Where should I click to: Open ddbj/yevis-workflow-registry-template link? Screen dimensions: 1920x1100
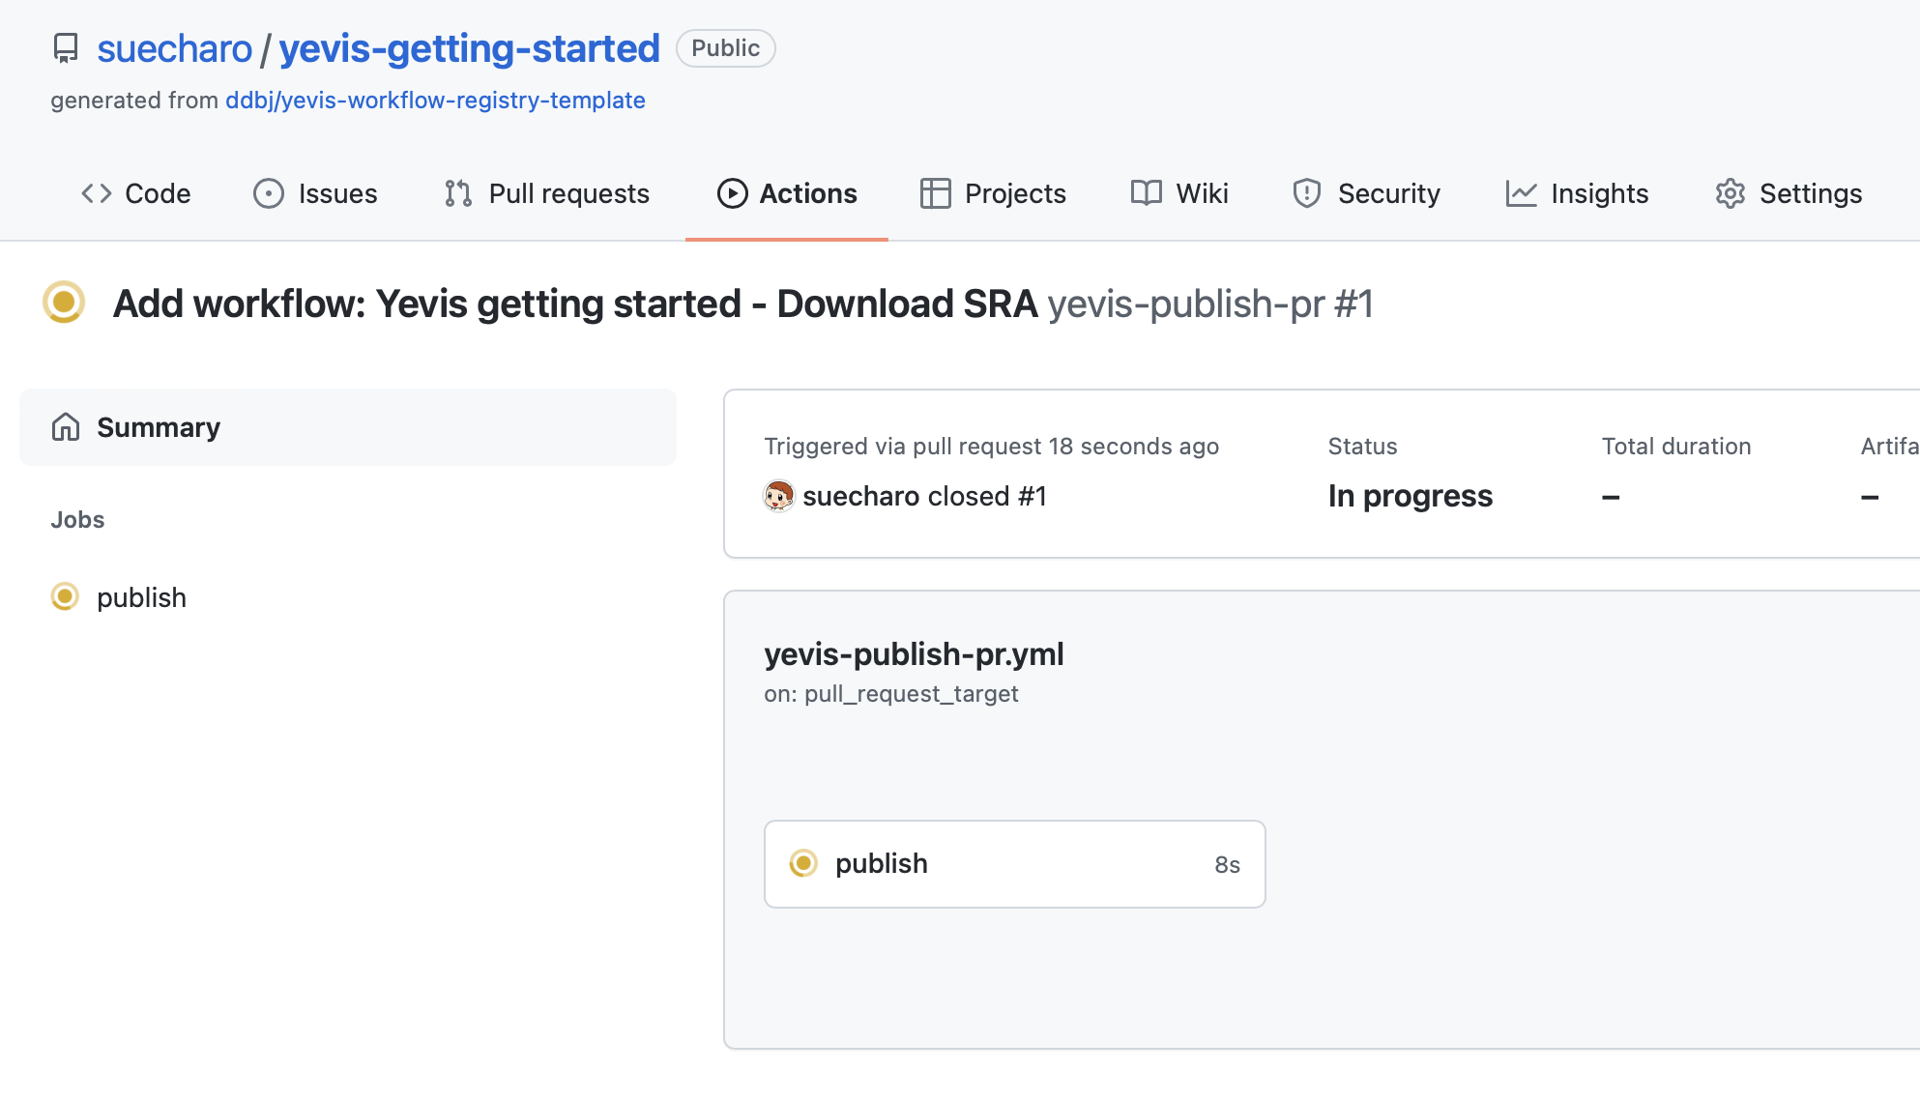click(x=435, y=101)
